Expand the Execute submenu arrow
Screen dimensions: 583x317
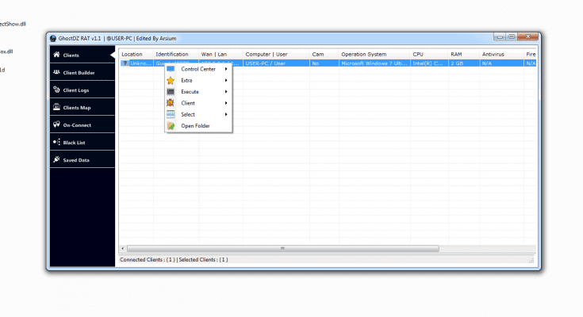[226, 92]
